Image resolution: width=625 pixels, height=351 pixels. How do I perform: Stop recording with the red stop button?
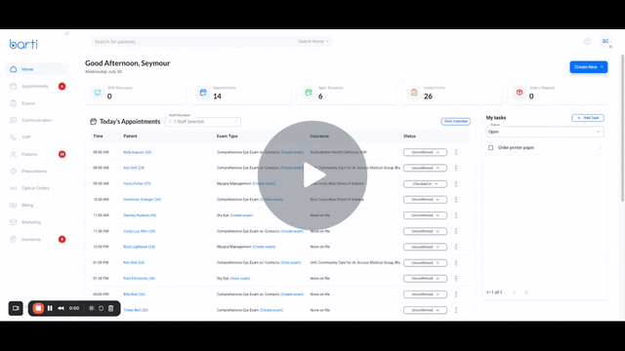click(38, 308)
